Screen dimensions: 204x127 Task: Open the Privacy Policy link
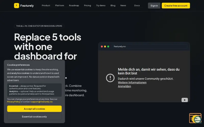click(14, 102)
